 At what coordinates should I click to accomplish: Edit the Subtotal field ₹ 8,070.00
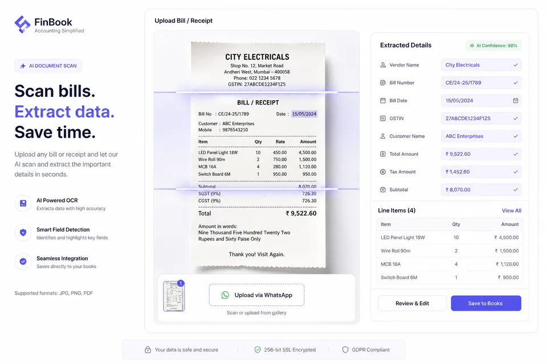pyautogui.click(x=481, y=189)
